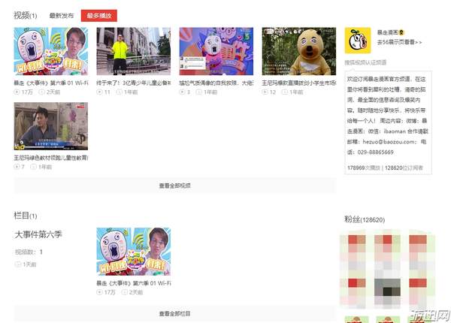This screenshot has width=451, height=323.
Task: Click the 栏目(1) section heading
Action: point(26,216)
